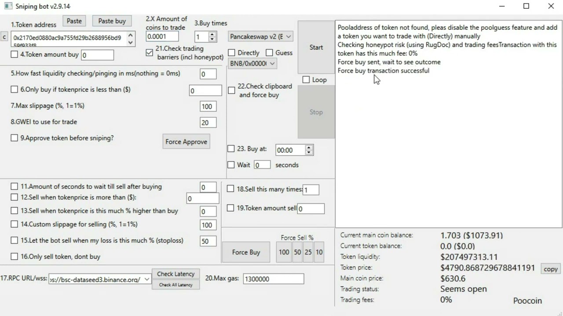Click the Start button
Image resolution: width=563 pixels, height=316 pixels.
pos(316,47)
